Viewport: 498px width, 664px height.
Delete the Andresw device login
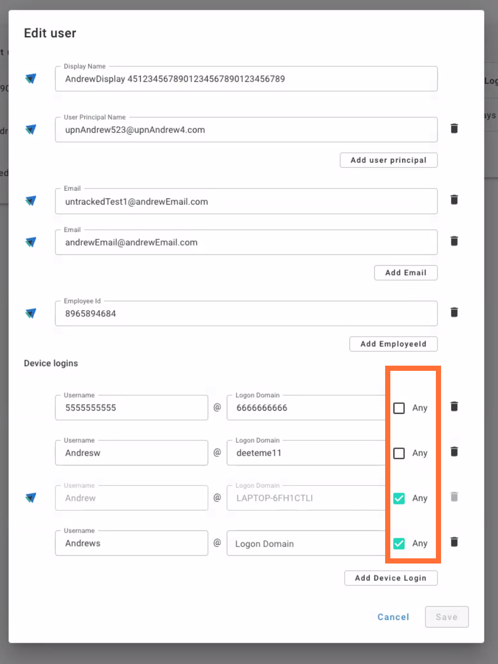point(454,452)
